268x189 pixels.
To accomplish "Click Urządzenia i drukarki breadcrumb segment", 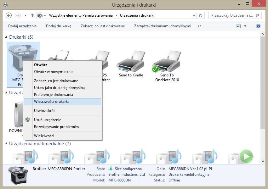I will pyautogui.click(x=137, y=15).
